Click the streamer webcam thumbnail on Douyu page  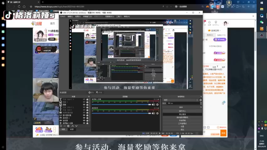pyautogui.click(x=46, y=90)
